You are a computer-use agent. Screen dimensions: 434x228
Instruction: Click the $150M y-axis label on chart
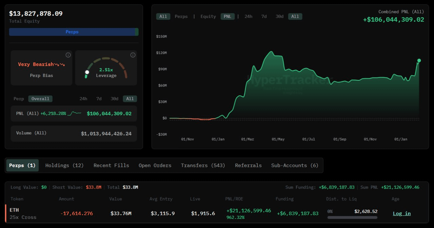pos(161,36)
